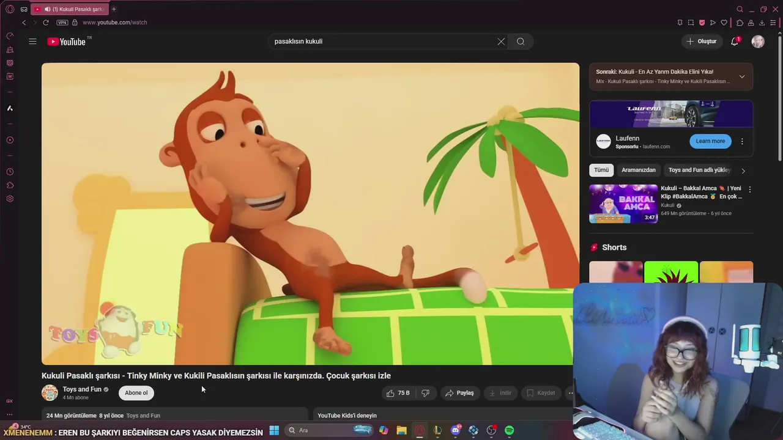Go back with browser back arrow

(x=24, y=23)
